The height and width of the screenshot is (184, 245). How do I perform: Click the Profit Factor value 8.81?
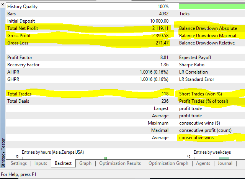click(x=164, y=58)
